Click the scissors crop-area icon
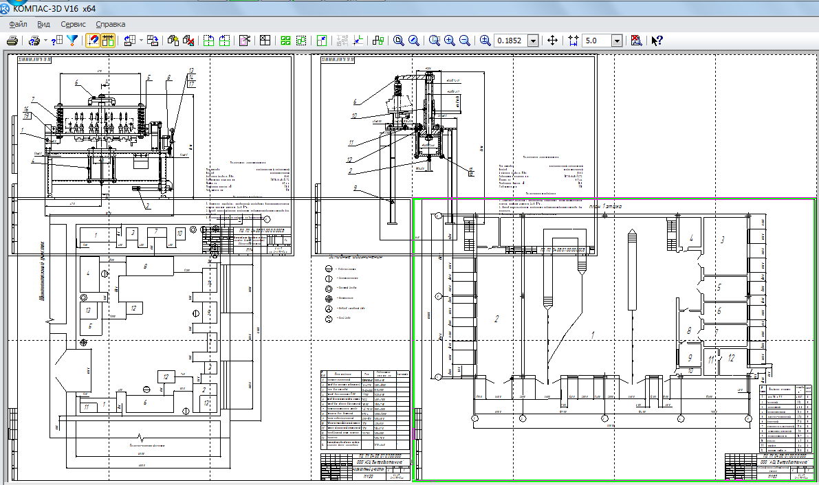819x485 pixels. [245, 41]
